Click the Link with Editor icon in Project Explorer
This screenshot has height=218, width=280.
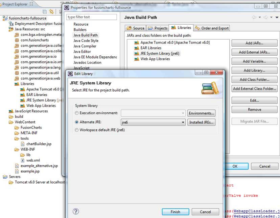click(x=51, y=12)
